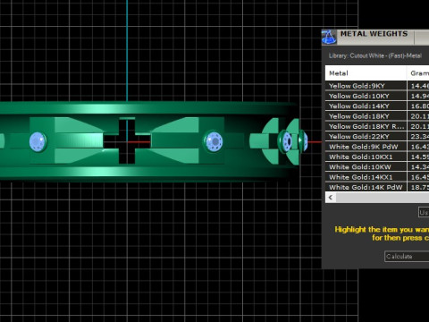Click the Metal Weights flask icon
The height and width of the screenshot is (322, 429).
click(329, 38)
